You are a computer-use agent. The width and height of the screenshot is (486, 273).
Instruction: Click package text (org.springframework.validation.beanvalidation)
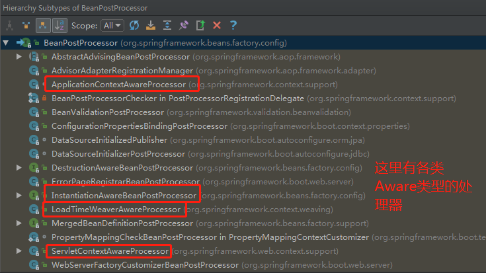click(259, 112)
